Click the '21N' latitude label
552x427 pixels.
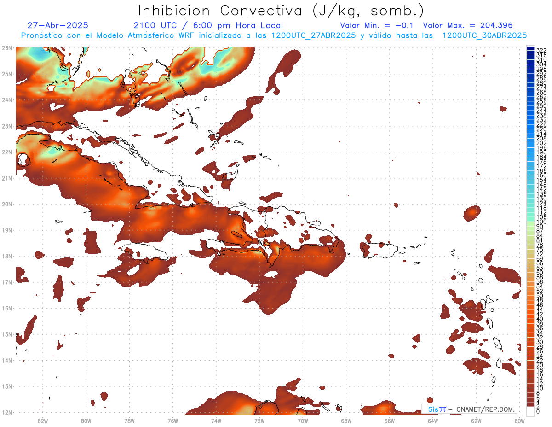pos(6,178)
